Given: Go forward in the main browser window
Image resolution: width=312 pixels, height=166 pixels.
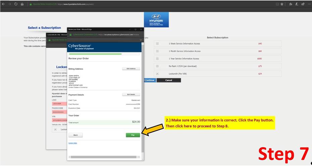Looking at the screenshot, I should pos(9,4).
